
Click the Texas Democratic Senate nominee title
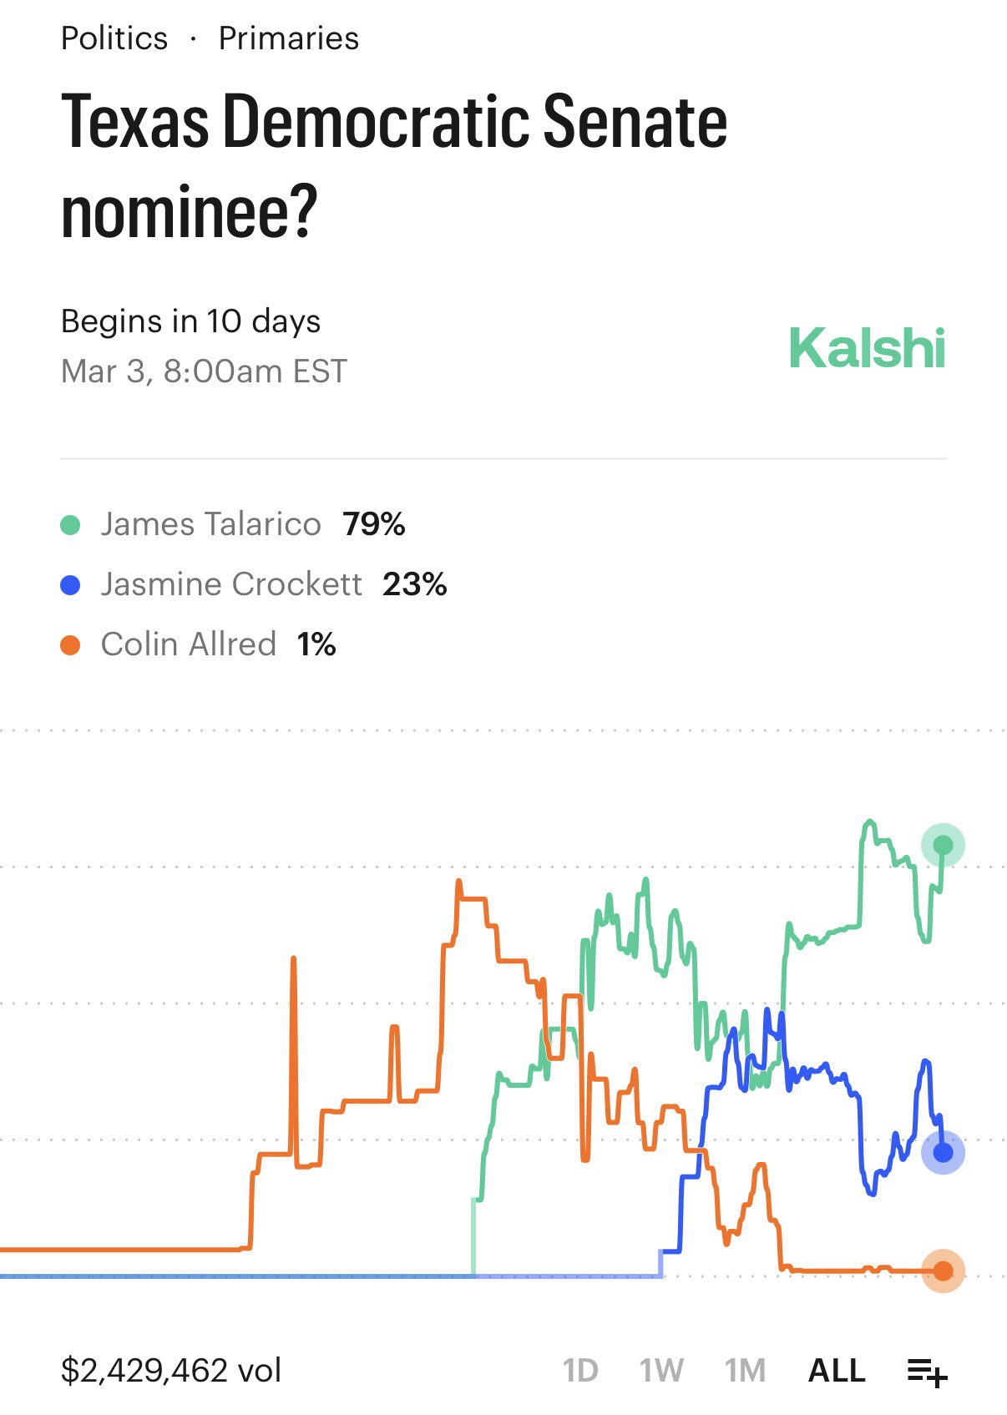[x=394, y=165]
